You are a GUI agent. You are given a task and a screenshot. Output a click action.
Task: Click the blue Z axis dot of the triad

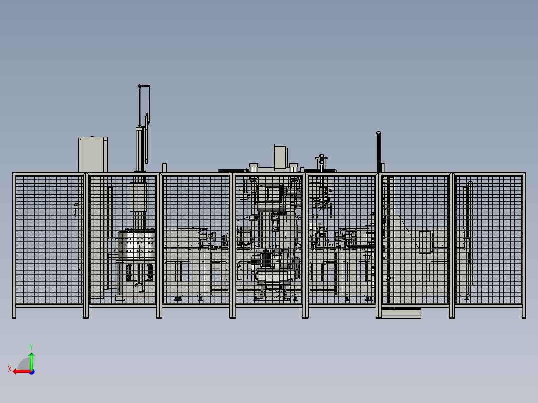[32, 372]
